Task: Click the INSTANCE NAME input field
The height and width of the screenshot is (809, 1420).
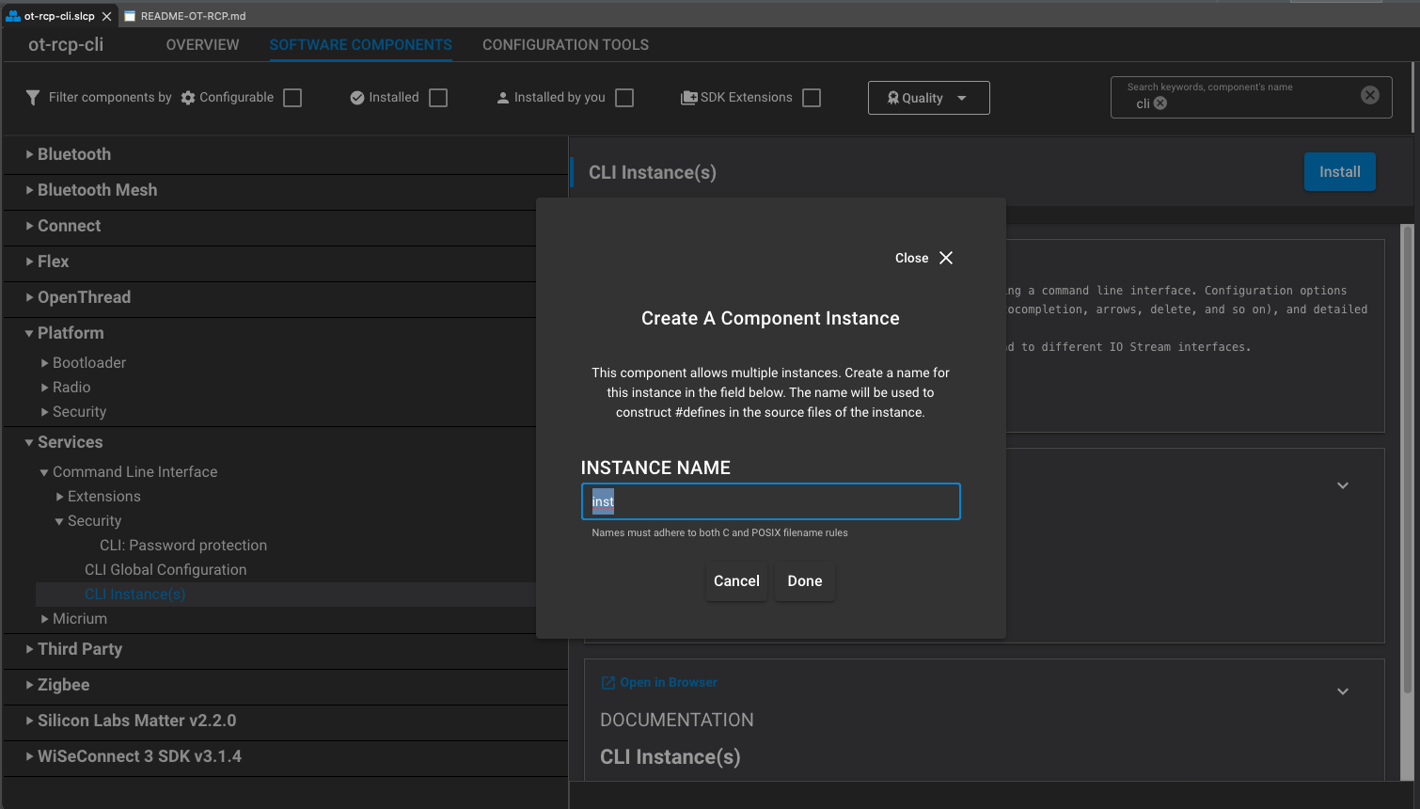Action: (771, 501)
